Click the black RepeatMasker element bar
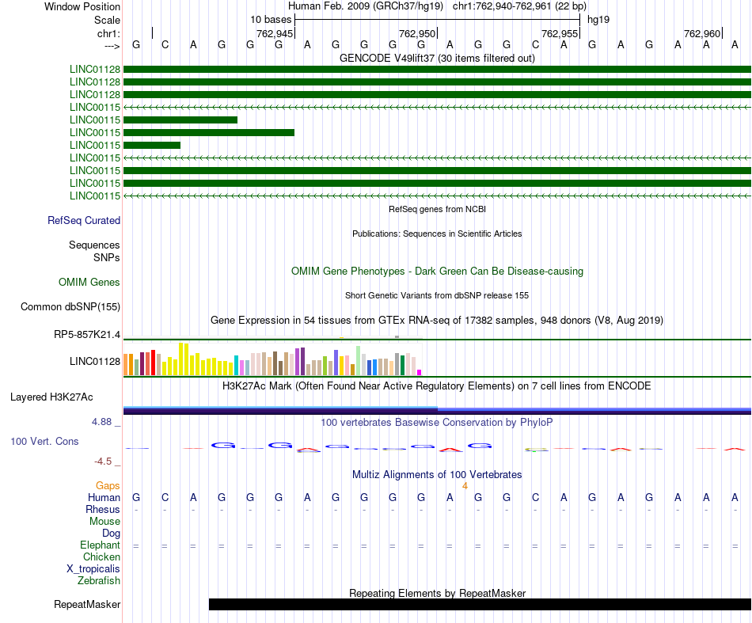Image resolution: width=752 pixels, height=623 pixels. 480,604
